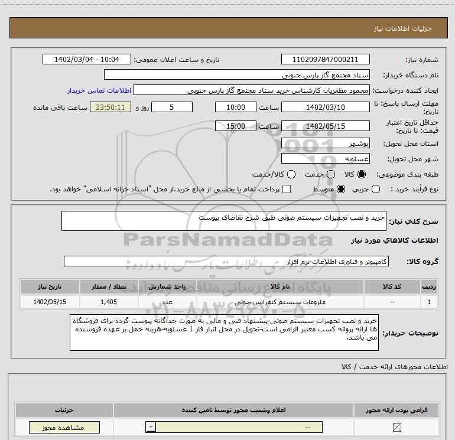Click row number 1 in the items table

coord(429,302)
